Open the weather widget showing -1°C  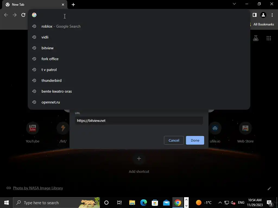204,203
